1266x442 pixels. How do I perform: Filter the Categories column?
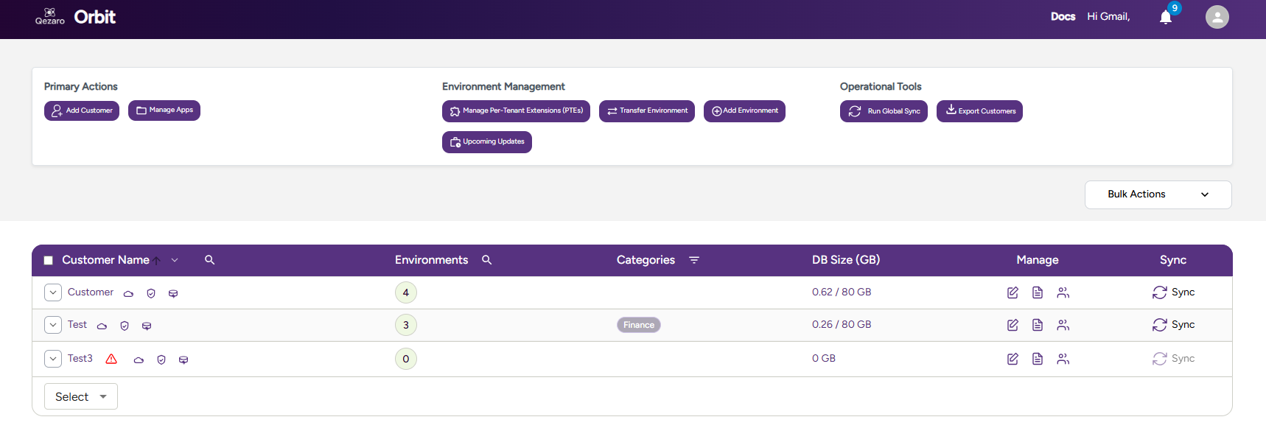pos(694,260)
